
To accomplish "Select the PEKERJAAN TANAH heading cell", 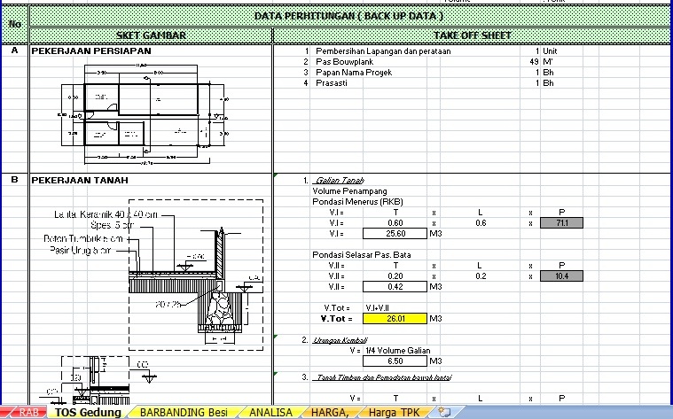I will [80, 180].
